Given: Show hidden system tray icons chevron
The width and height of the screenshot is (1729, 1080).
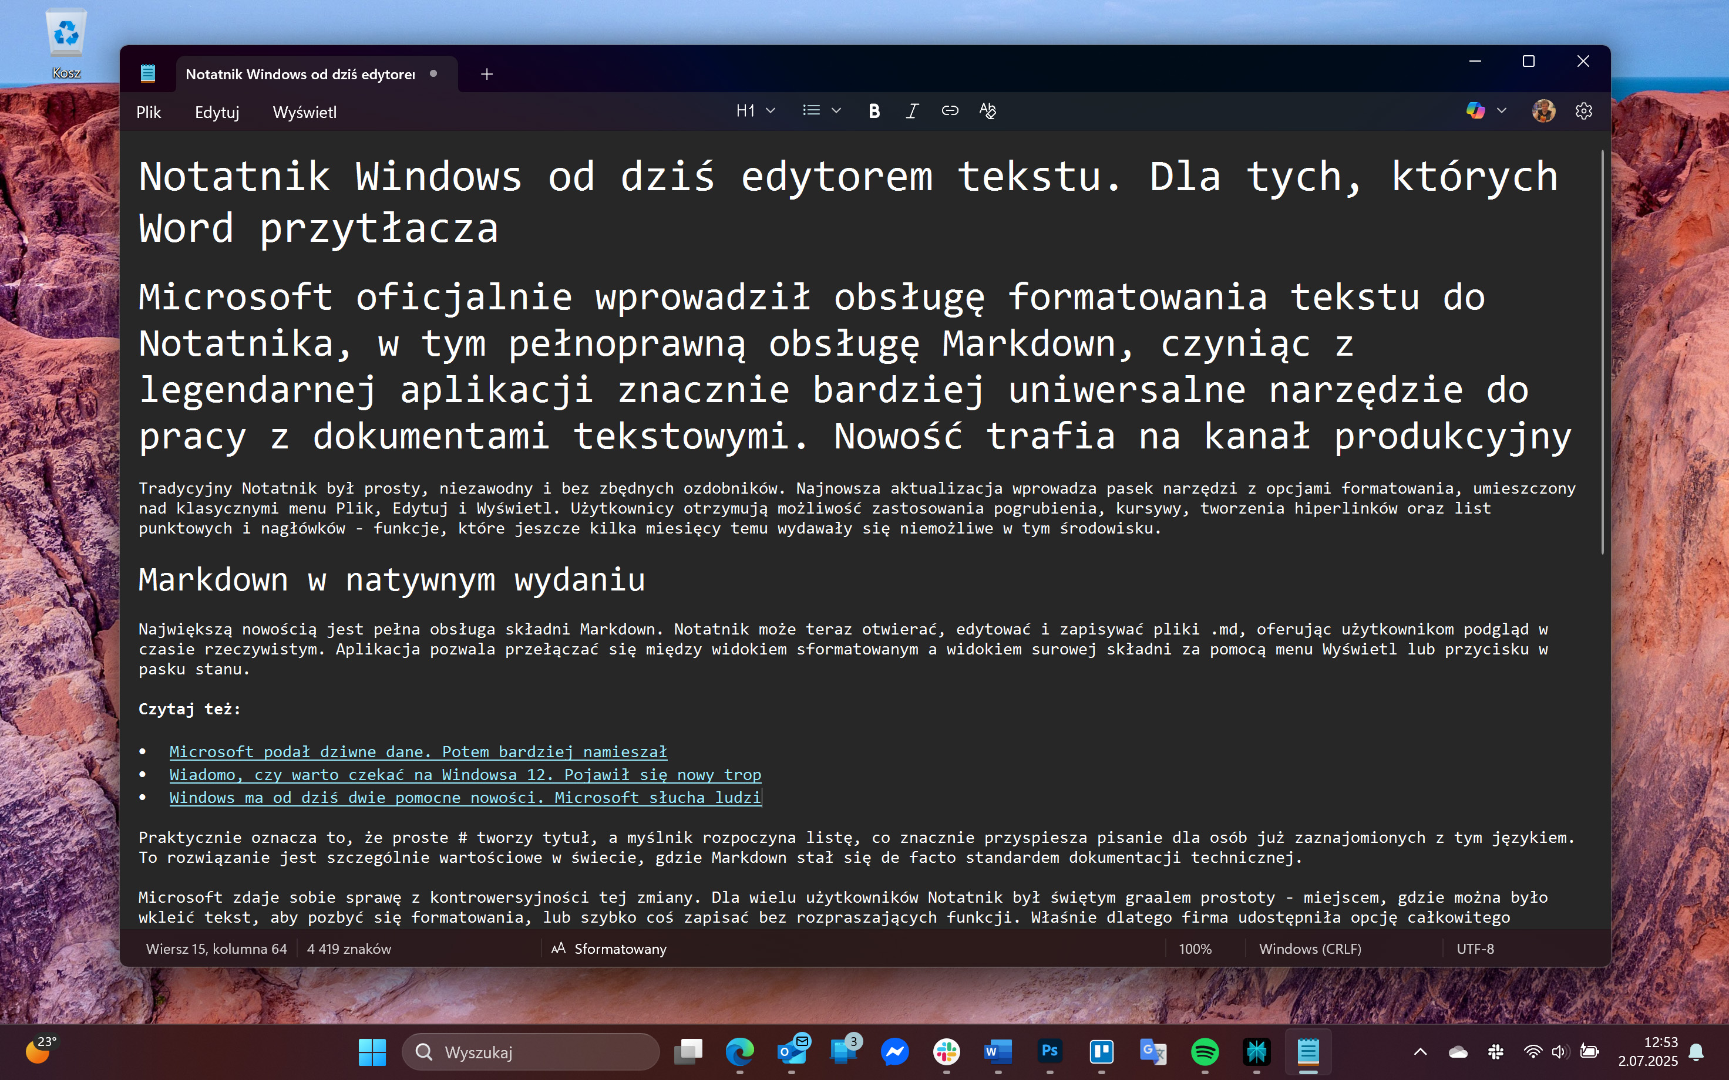Looking at the screenshot, I should point(1420,1051).
